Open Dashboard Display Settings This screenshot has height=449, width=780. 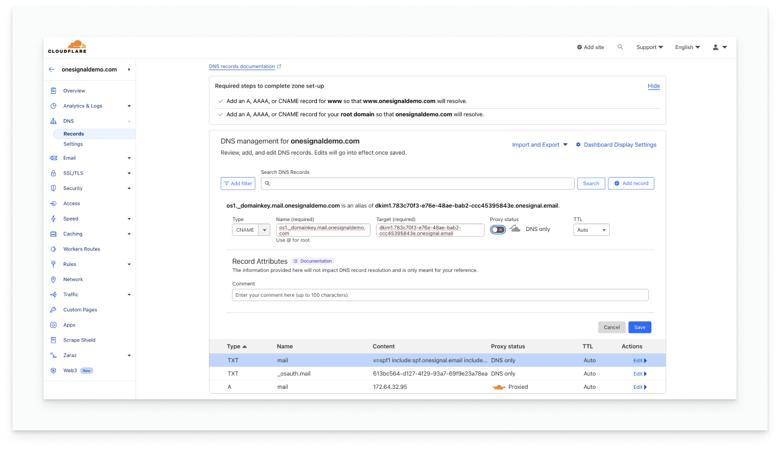pos(616,145)
